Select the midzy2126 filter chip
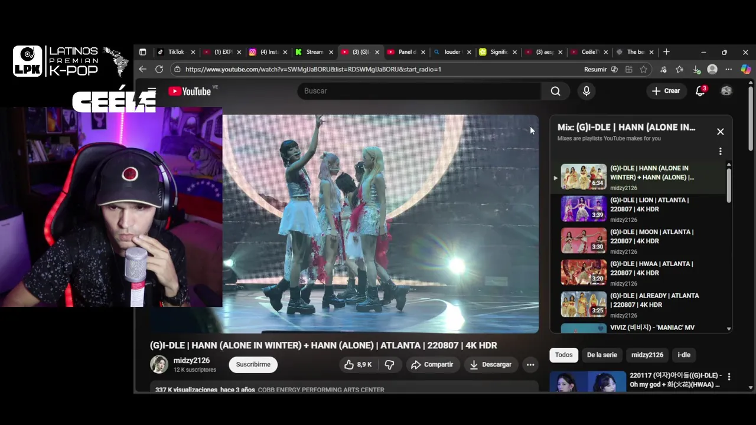 coord(647,355)
